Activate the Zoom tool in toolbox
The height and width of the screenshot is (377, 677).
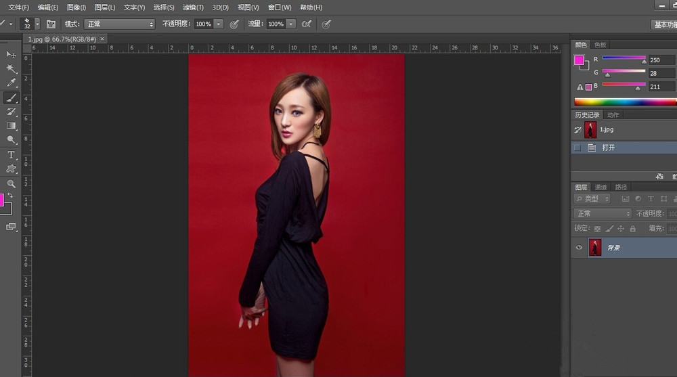point(12,183)
